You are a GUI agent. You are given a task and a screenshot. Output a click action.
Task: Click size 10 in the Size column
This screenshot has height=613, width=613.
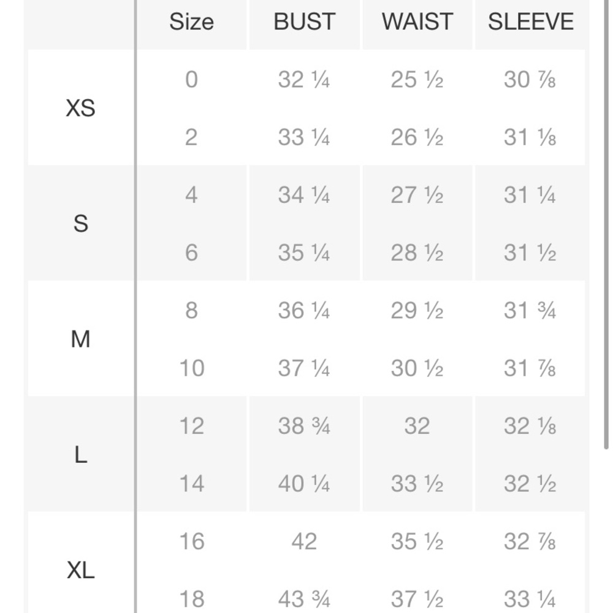pyautogui.click(x=191, y=368)
